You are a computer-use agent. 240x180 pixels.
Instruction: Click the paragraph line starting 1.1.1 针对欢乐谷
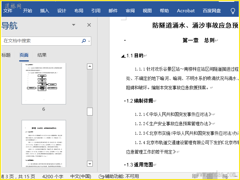[x=187, y=69]
